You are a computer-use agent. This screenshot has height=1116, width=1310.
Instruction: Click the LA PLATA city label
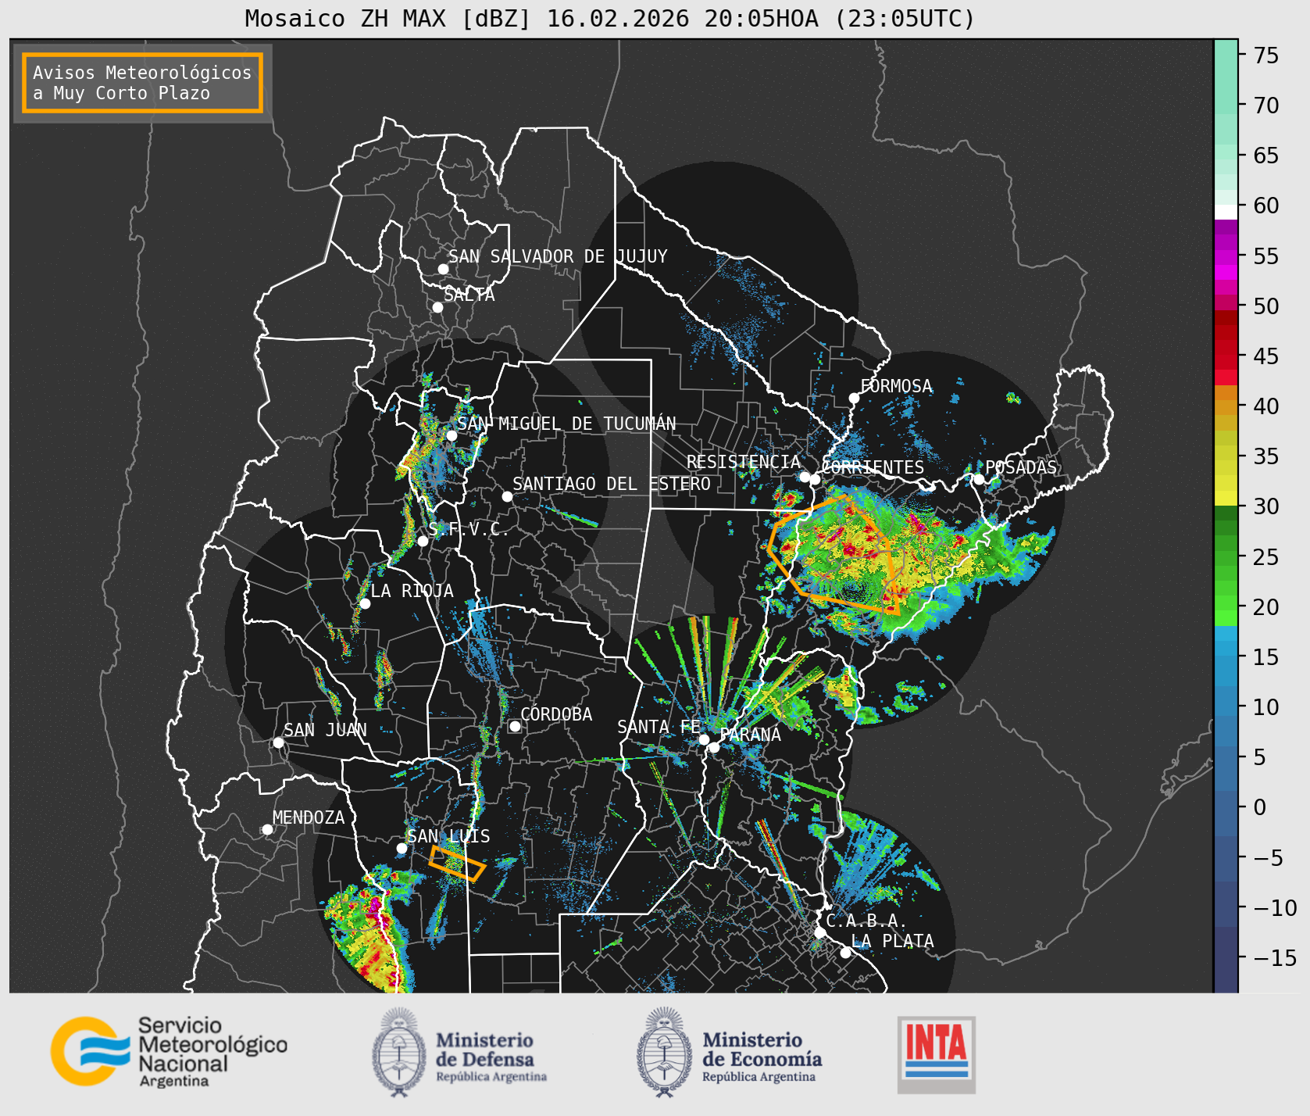(x=893, y=941)
